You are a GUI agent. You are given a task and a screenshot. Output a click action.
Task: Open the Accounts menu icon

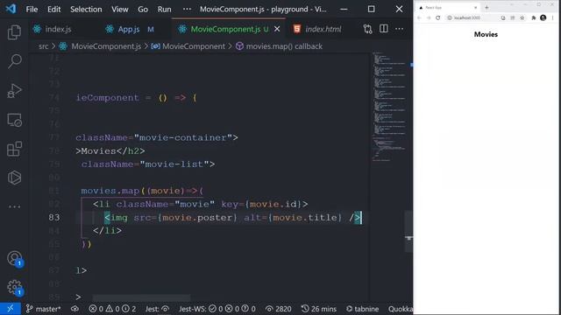[x=14, y=258]
